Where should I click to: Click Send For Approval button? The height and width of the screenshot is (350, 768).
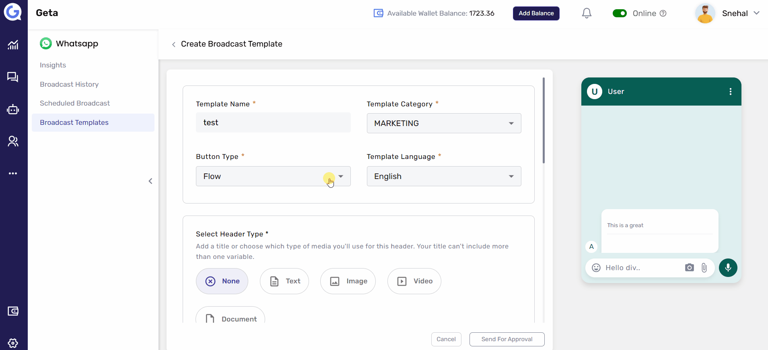pyautogui.click(x=507, y=339)
